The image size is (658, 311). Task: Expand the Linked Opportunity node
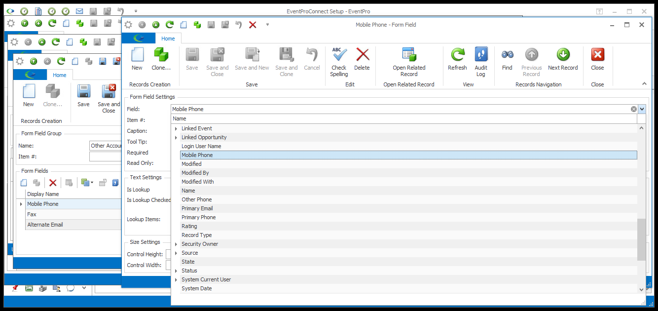pyautogui.click(x=176, y=138)
